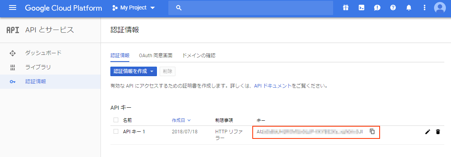Click the blurred API key value
451x157 pixels.
tap(309, 131)
